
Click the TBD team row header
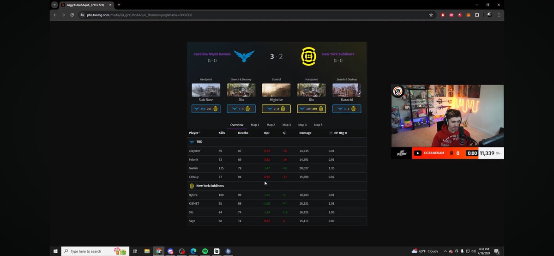point(277,142)
